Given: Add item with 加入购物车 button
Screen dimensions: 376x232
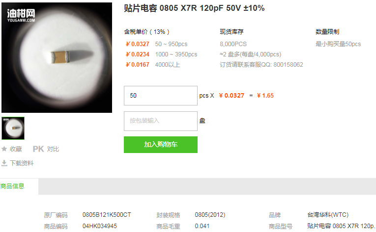Looking at the screenshot, I should click(161, 145).
